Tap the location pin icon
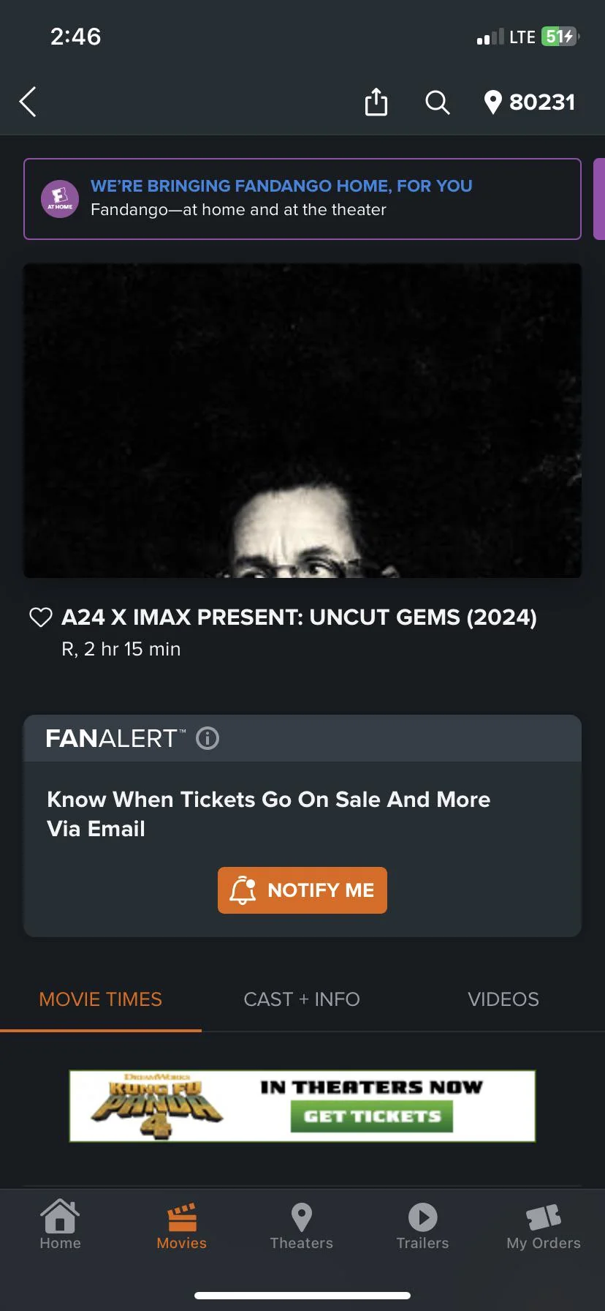The height and width of the screenshot is (1311, 605). (x=493, y=102)
